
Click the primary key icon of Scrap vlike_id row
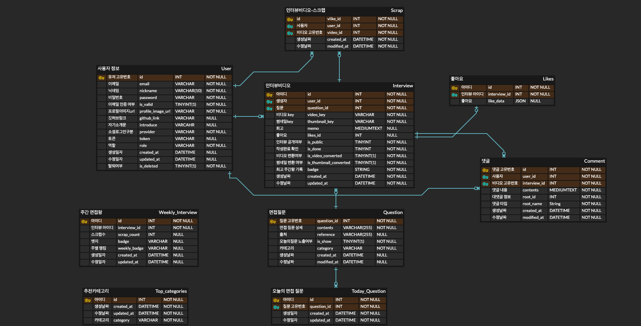[x=290, y=20]
